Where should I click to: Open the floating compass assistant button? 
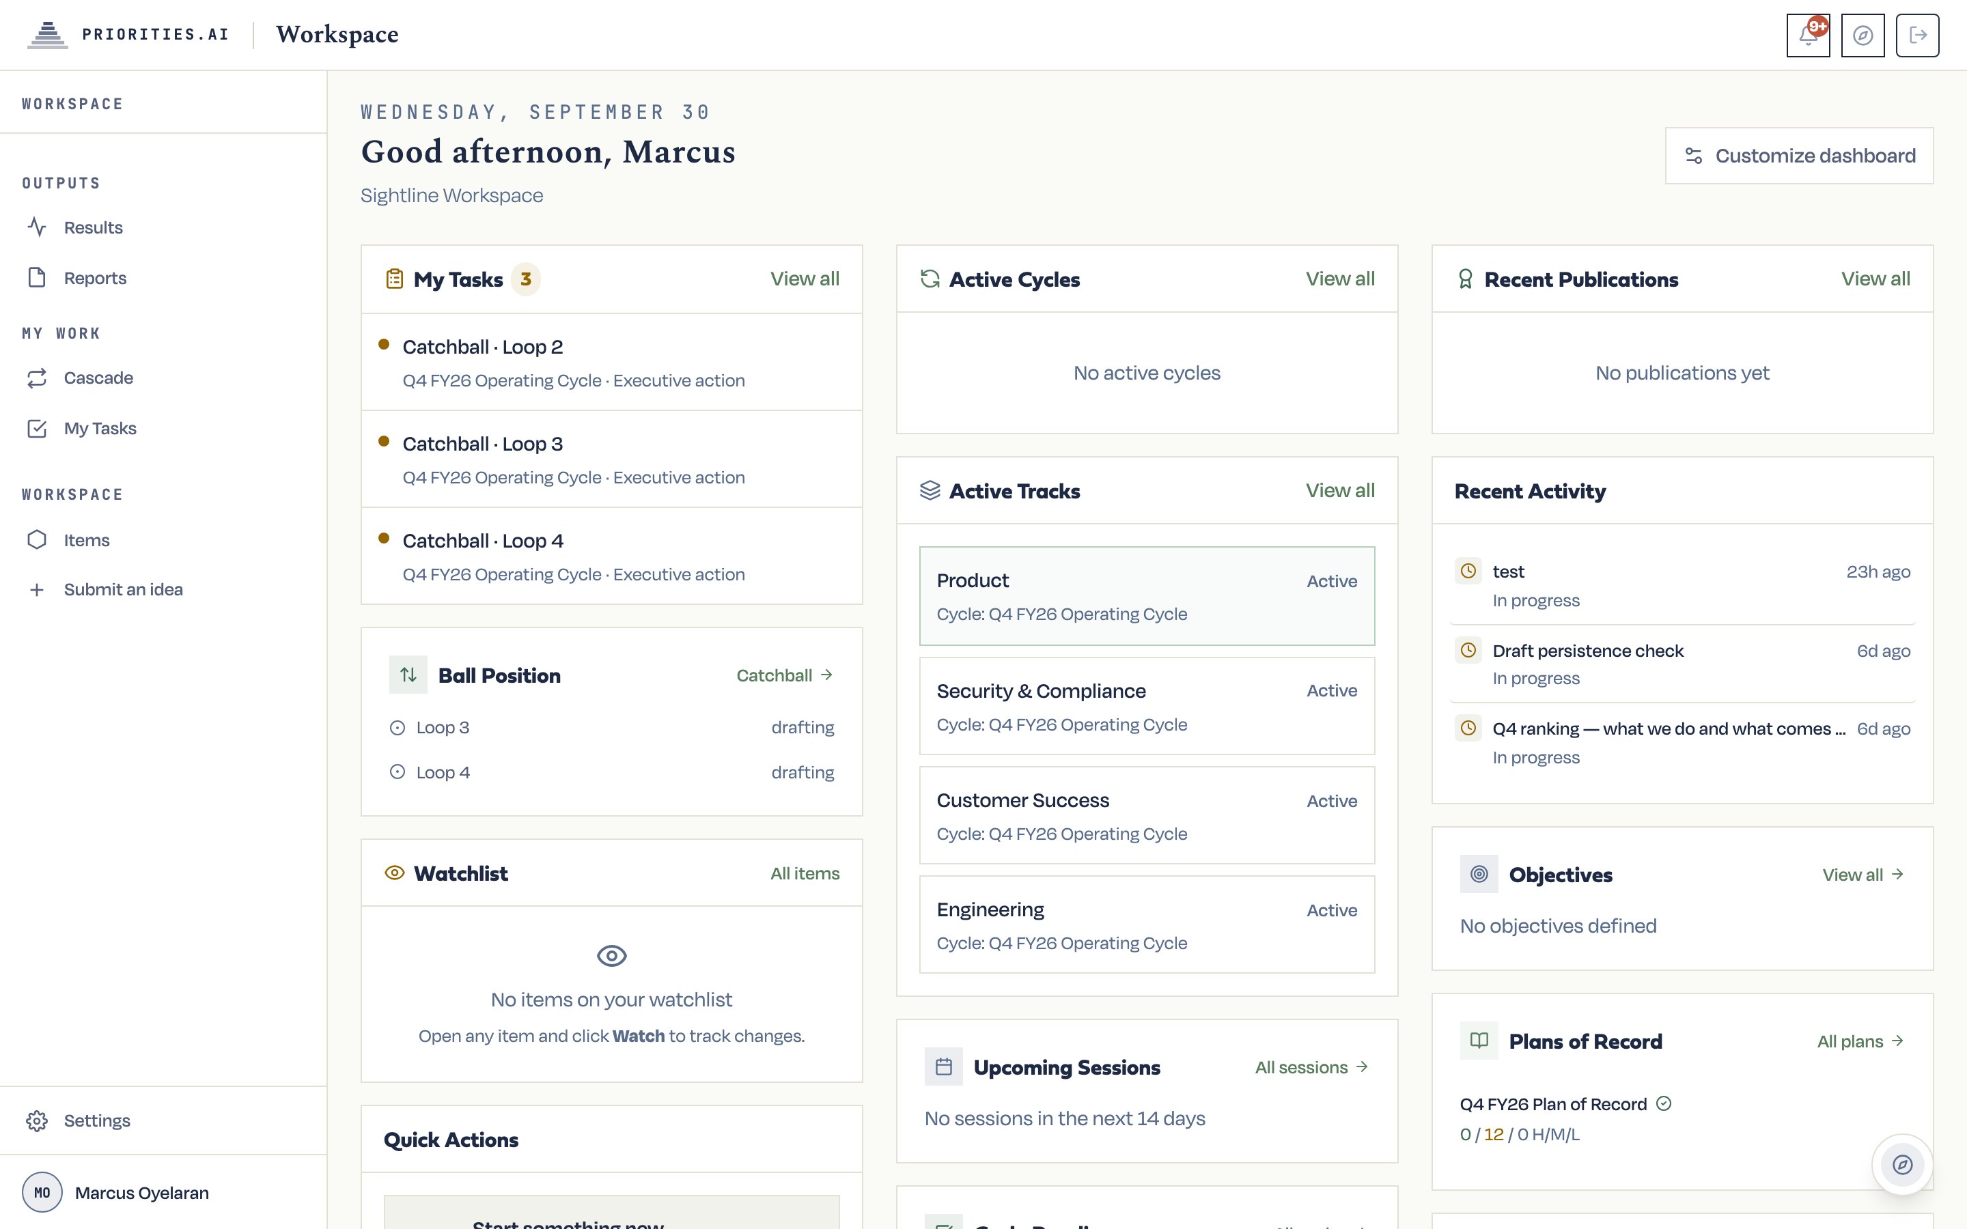tap(1902, 1164)
